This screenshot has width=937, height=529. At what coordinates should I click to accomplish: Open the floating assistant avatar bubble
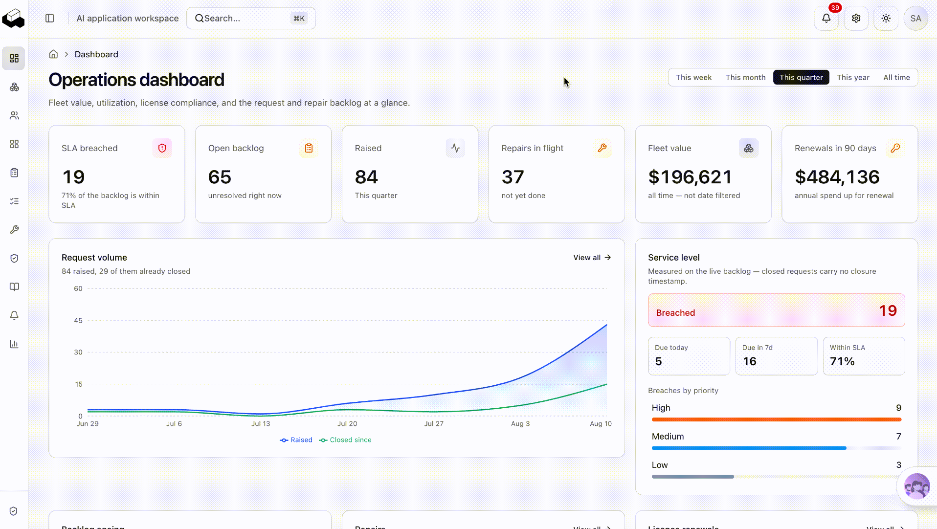917,486
